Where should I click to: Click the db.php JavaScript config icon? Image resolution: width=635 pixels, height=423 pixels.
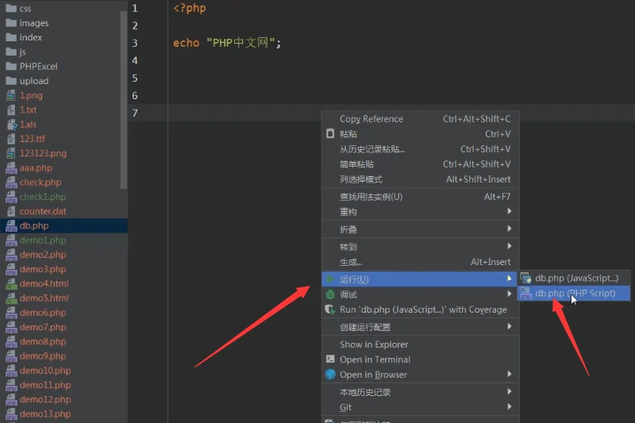pyautogui.click(x=525, y=278)
